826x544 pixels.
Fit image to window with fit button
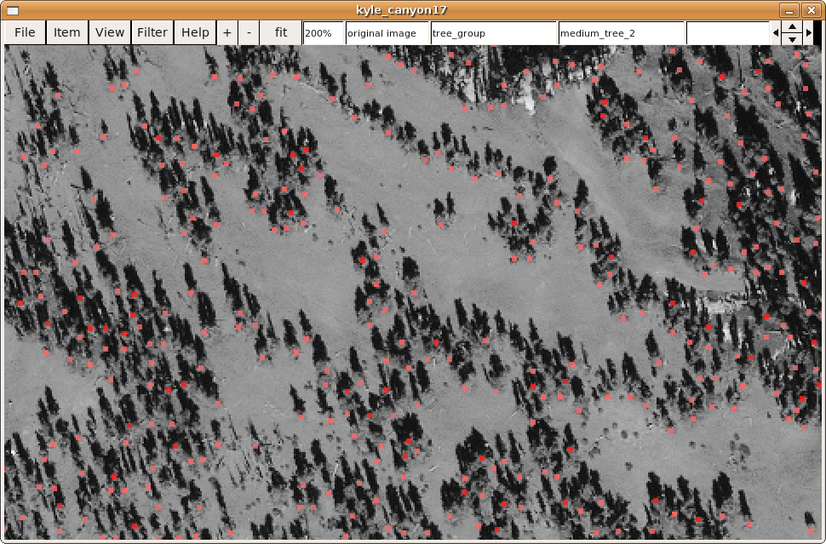pyautogui.click(x=281, y=32)
